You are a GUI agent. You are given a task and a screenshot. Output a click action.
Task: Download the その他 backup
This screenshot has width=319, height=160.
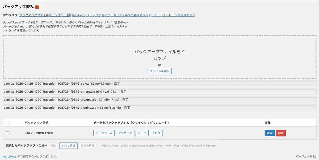[x=156, y=133]
